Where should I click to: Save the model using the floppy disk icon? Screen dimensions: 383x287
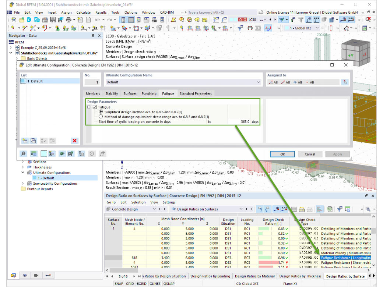click(53, 20)
